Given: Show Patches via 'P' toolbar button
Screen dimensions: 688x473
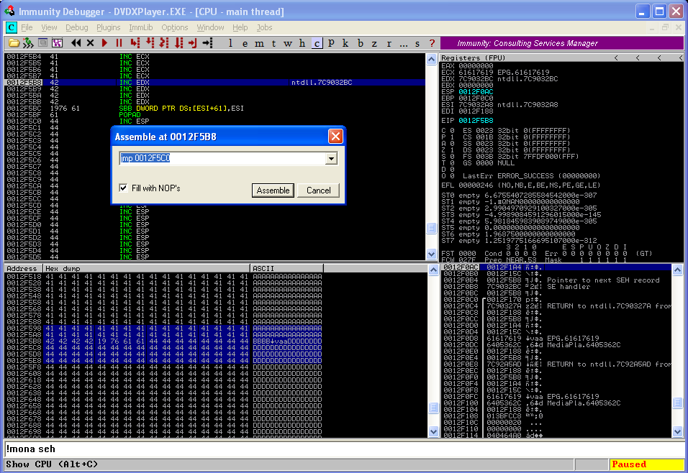Looking at the screenshot, I should [331, 43].
